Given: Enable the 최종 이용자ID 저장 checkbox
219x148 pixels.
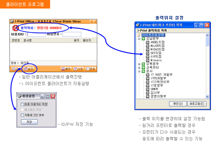Looking at the screenshot, I should [22, 104].
